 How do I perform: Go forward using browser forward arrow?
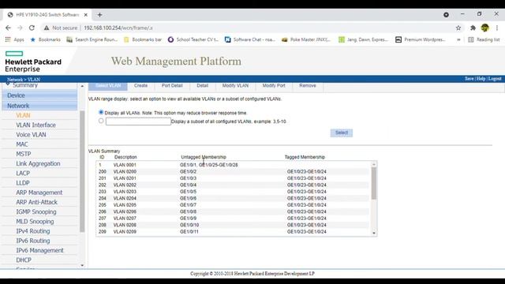coord(20,28)
